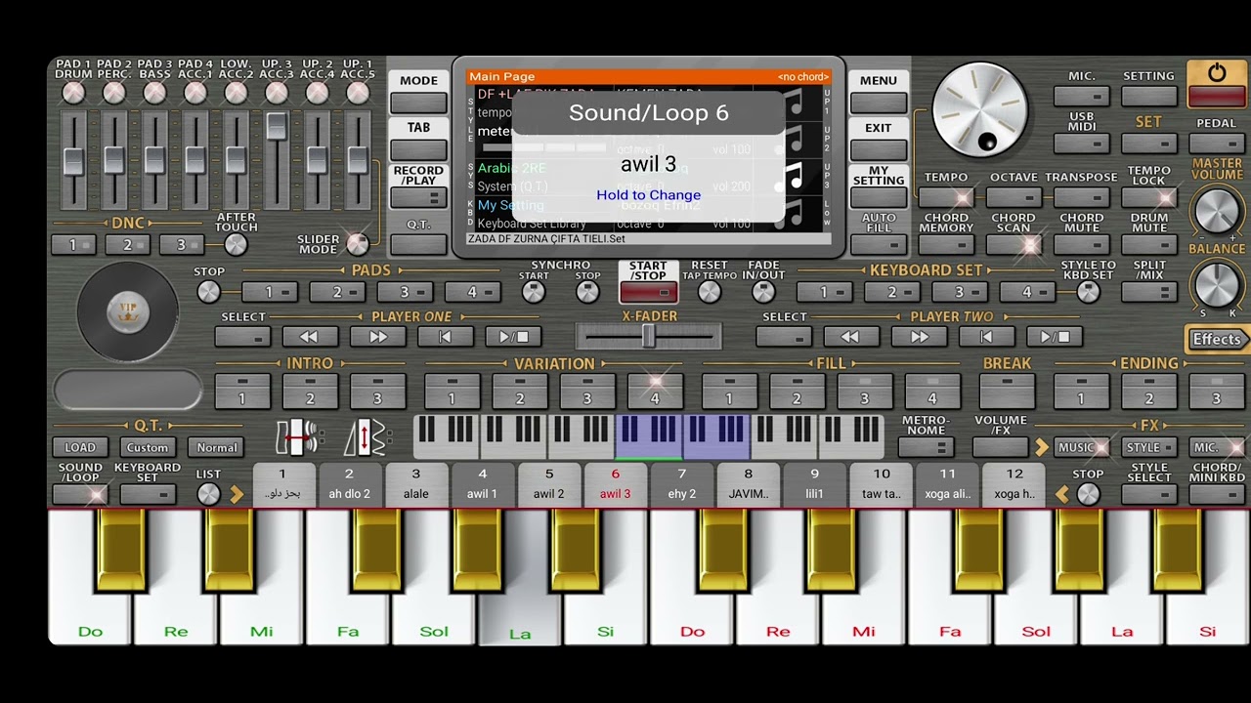Toggle Fade In/Out

point(763,292)
